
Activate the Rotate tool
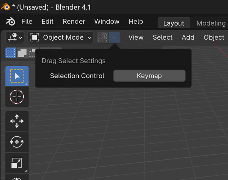(x=17, y=142)
